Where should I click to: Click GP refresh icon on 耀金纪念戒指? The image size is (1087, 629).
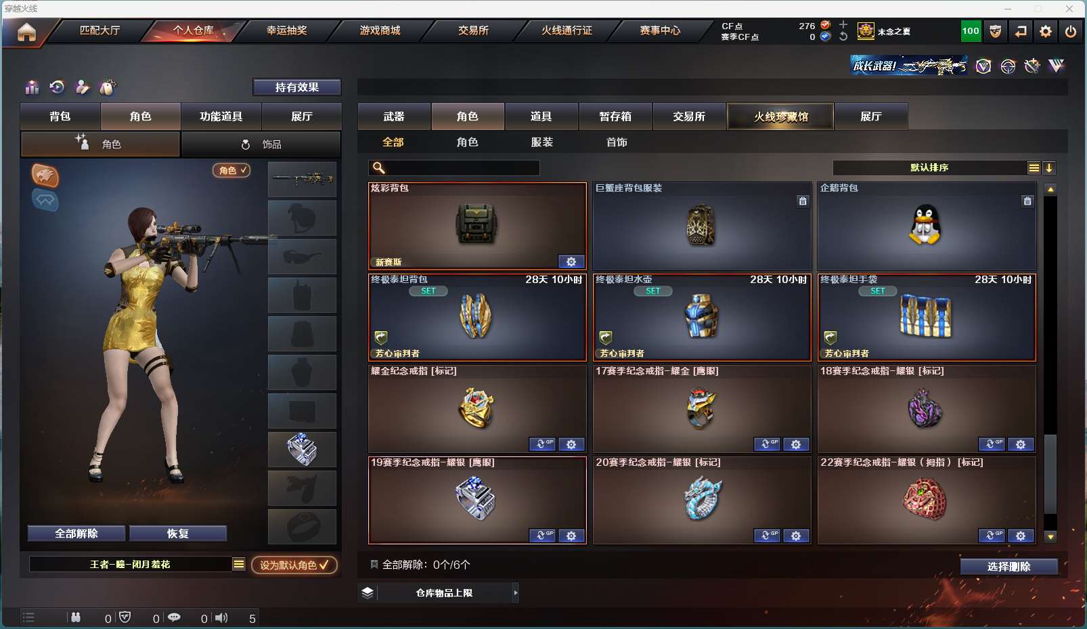click(x=542, y=444)
